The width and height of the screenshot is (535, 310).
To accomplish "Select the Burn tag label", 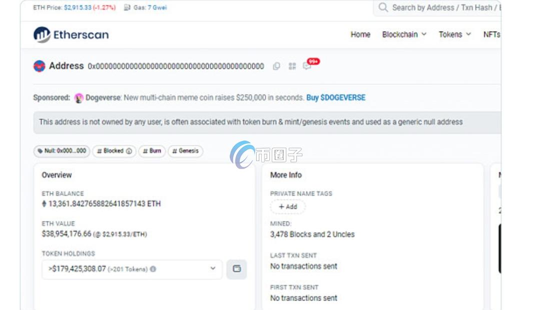I will click(x=153, y=151).
